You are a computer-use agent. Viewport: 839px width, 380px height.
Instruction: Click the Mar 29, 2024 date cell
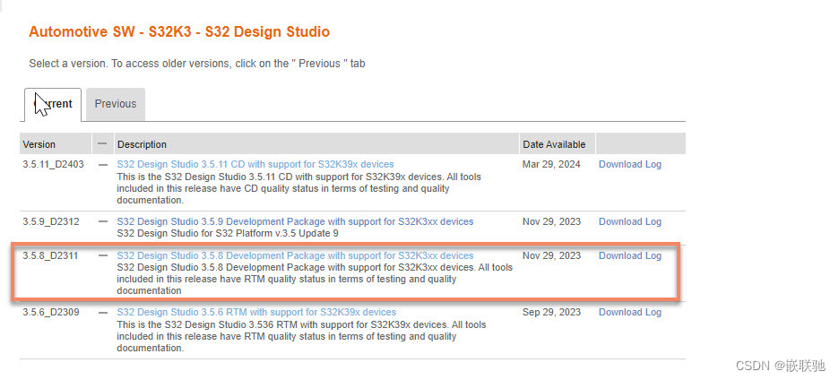tap(551, 164)
